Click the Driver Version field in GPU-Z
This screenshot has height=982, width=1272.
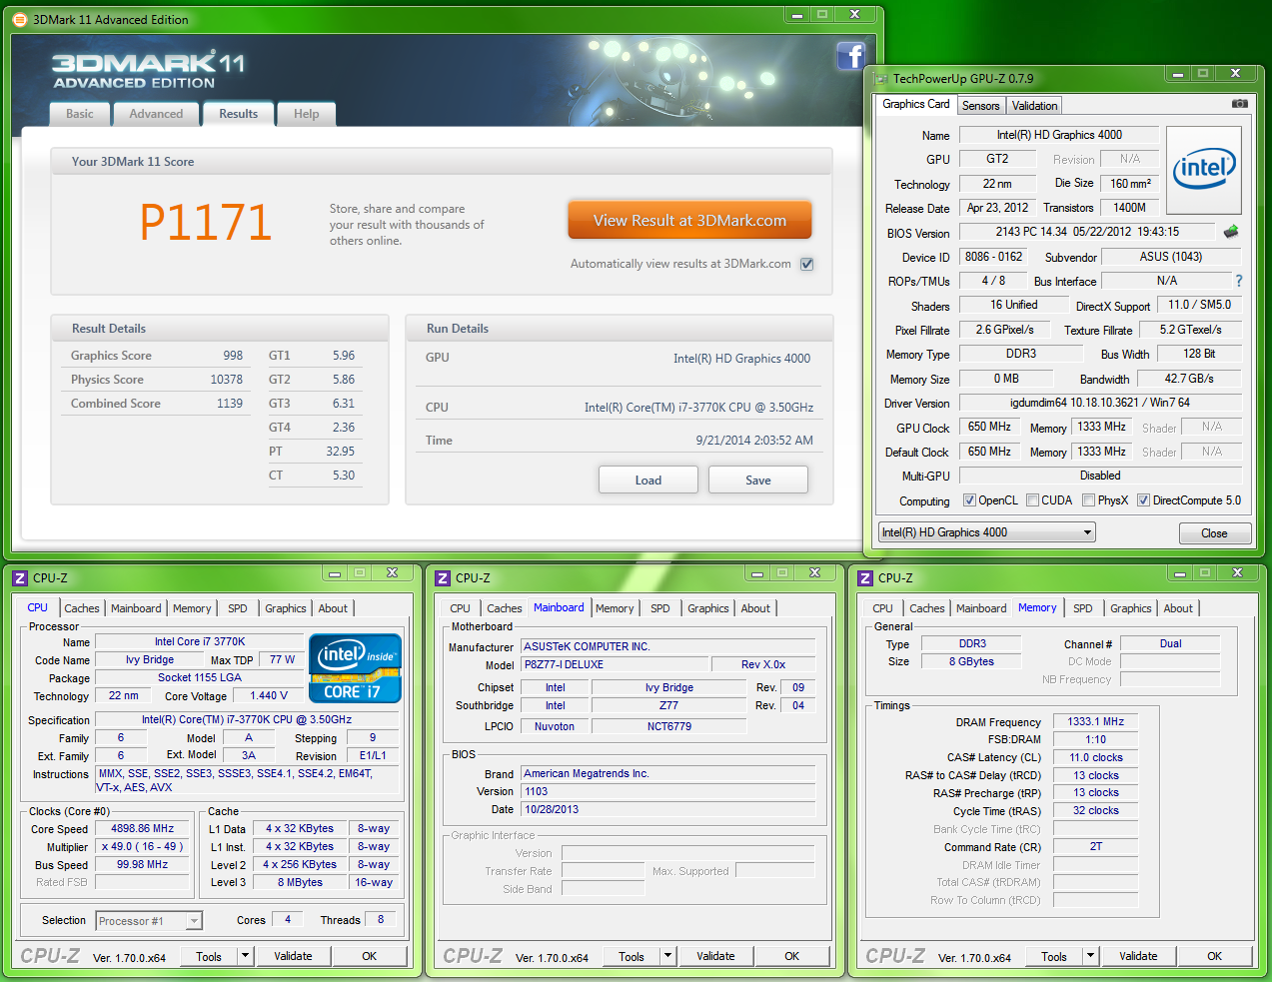(1100, 403)
